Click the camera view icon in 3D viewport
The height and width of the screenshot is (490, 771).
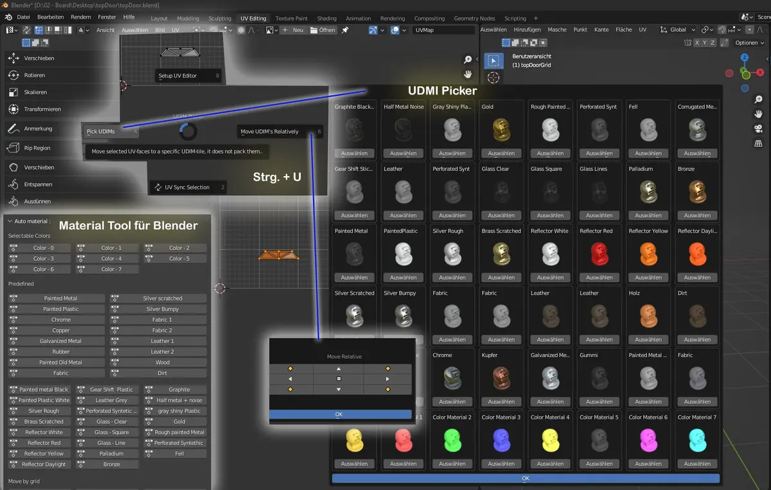coord(759,128)
